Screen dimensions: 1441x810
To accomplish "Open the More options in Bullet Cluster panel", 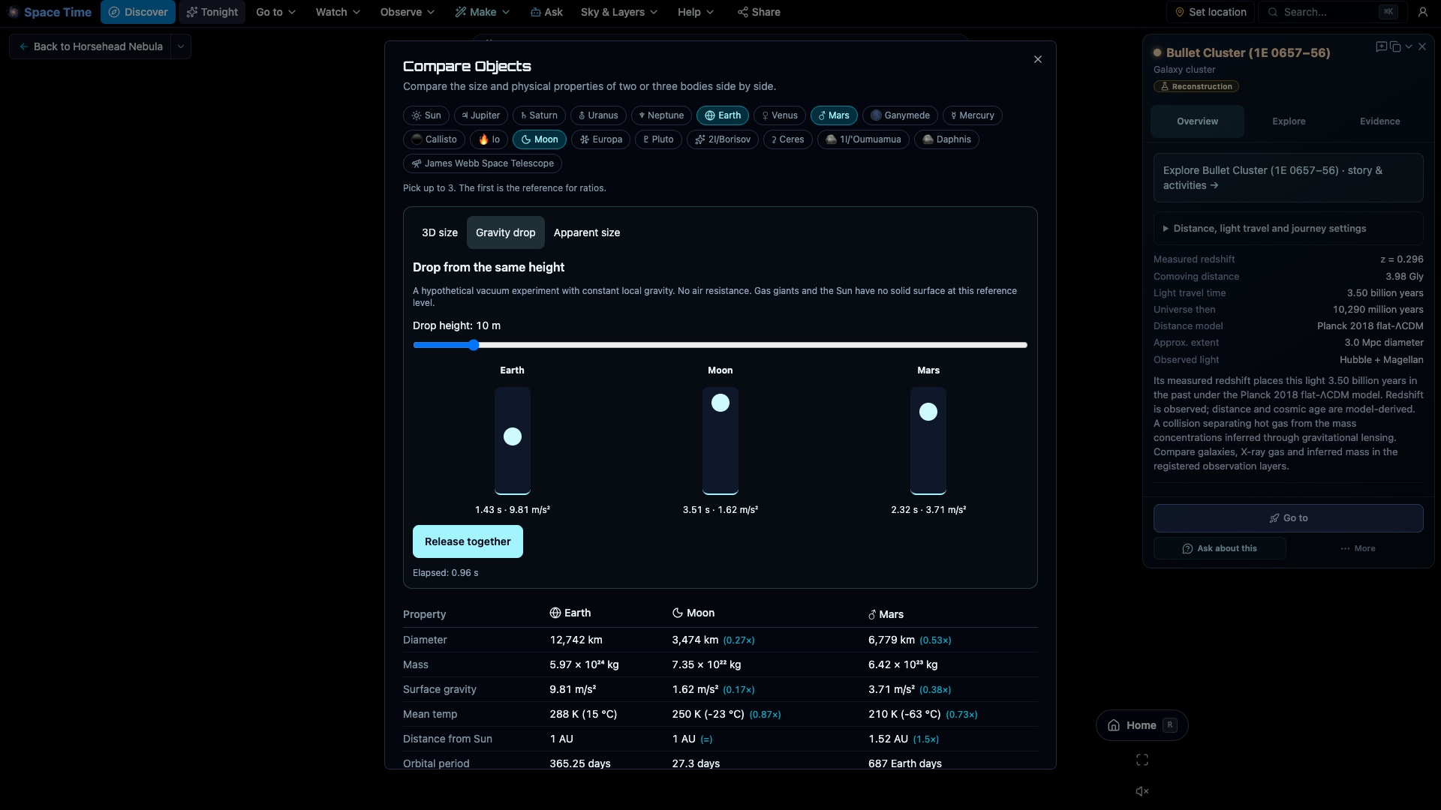I will point(1358,548).
